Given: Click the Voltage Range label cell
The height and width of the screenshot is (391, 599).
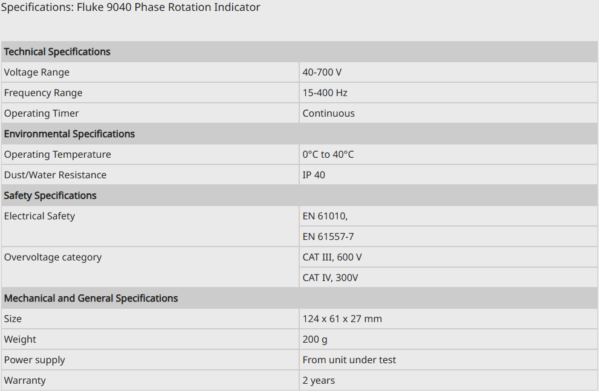Looking at the screenshot, I should [x=37, y=73].
